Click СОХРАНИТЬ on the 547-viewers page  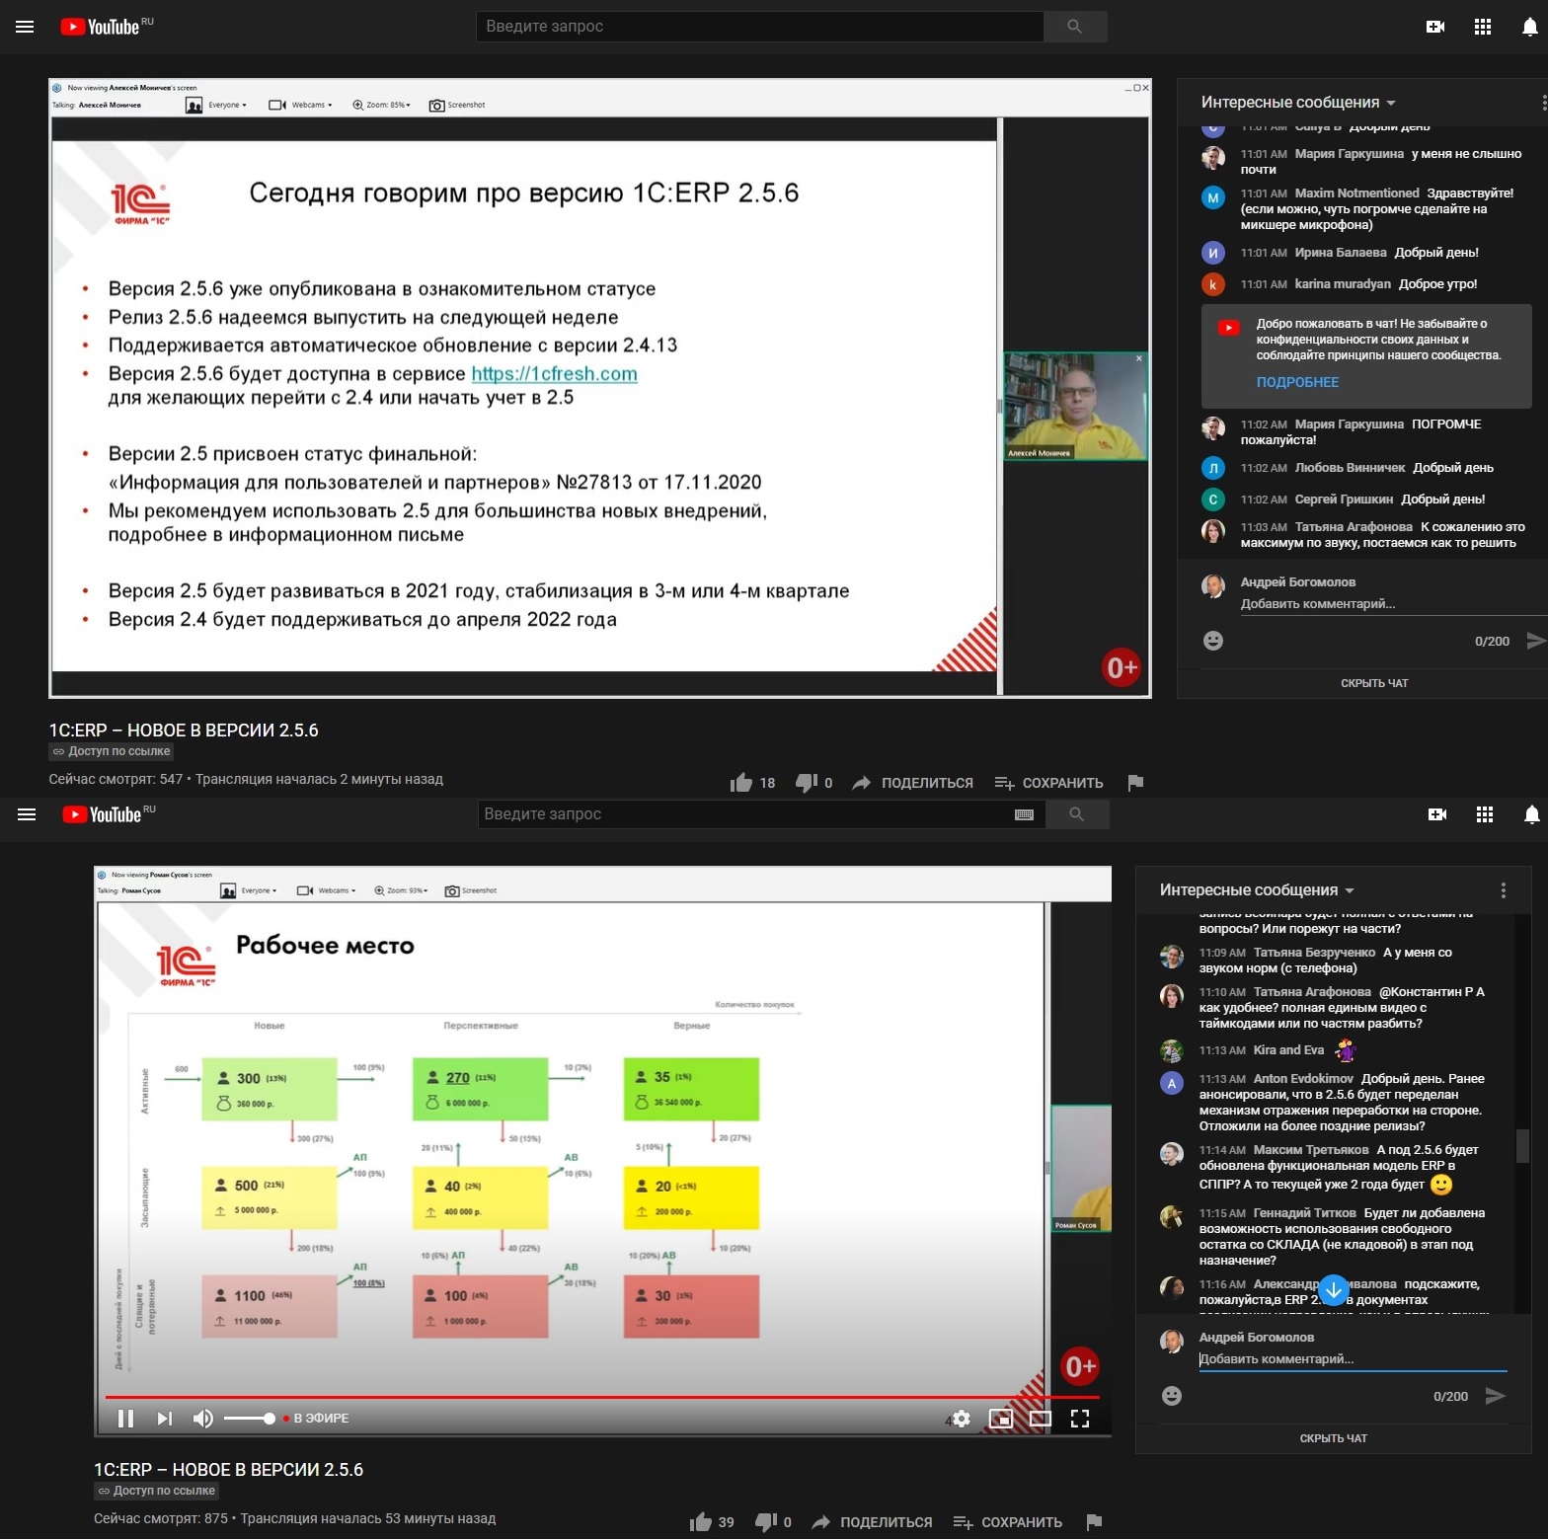pos(1048,783)
